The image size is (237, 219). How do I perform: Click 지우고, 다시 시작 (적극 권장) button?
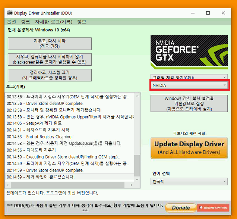pos(50,44)
